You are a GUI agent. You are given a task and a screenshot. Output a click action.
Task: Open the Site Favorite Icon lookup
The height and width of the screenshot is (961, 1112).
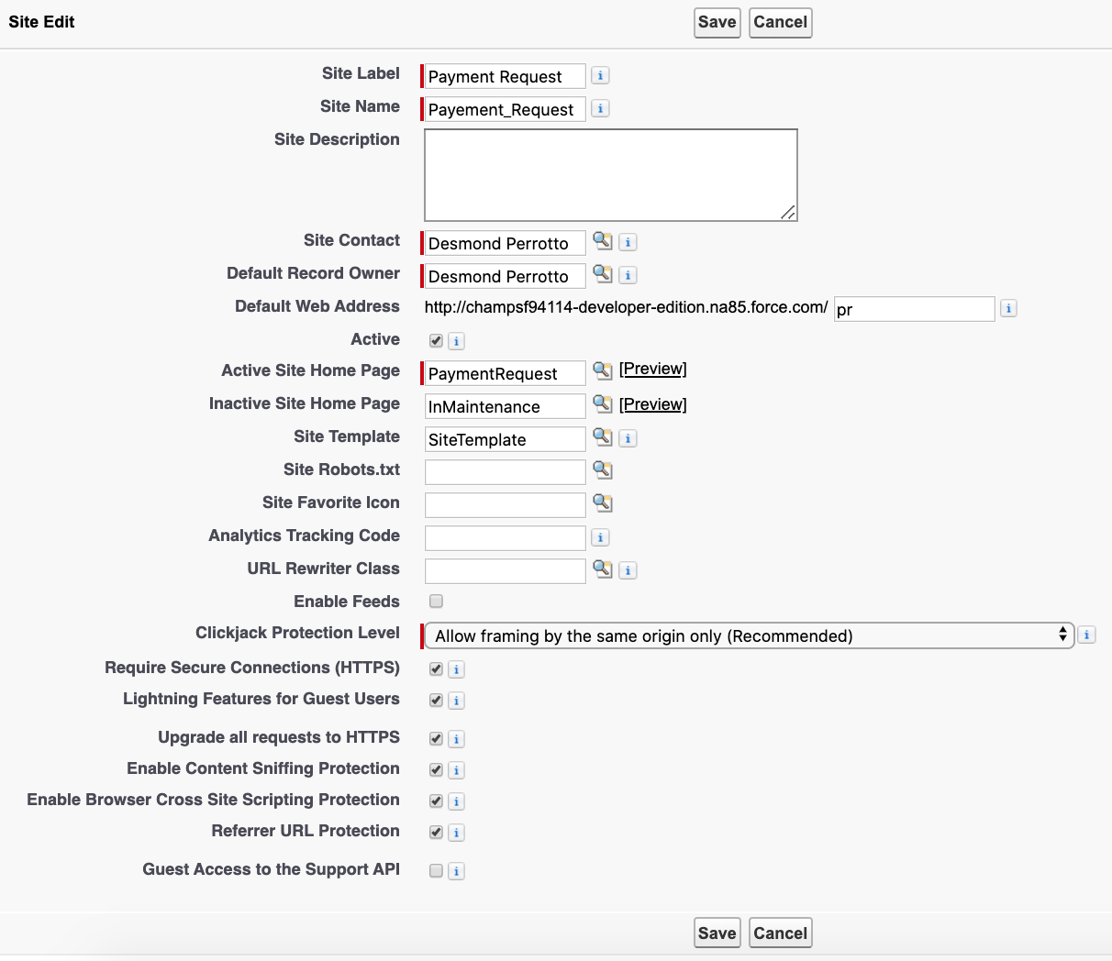coord(604,504)
